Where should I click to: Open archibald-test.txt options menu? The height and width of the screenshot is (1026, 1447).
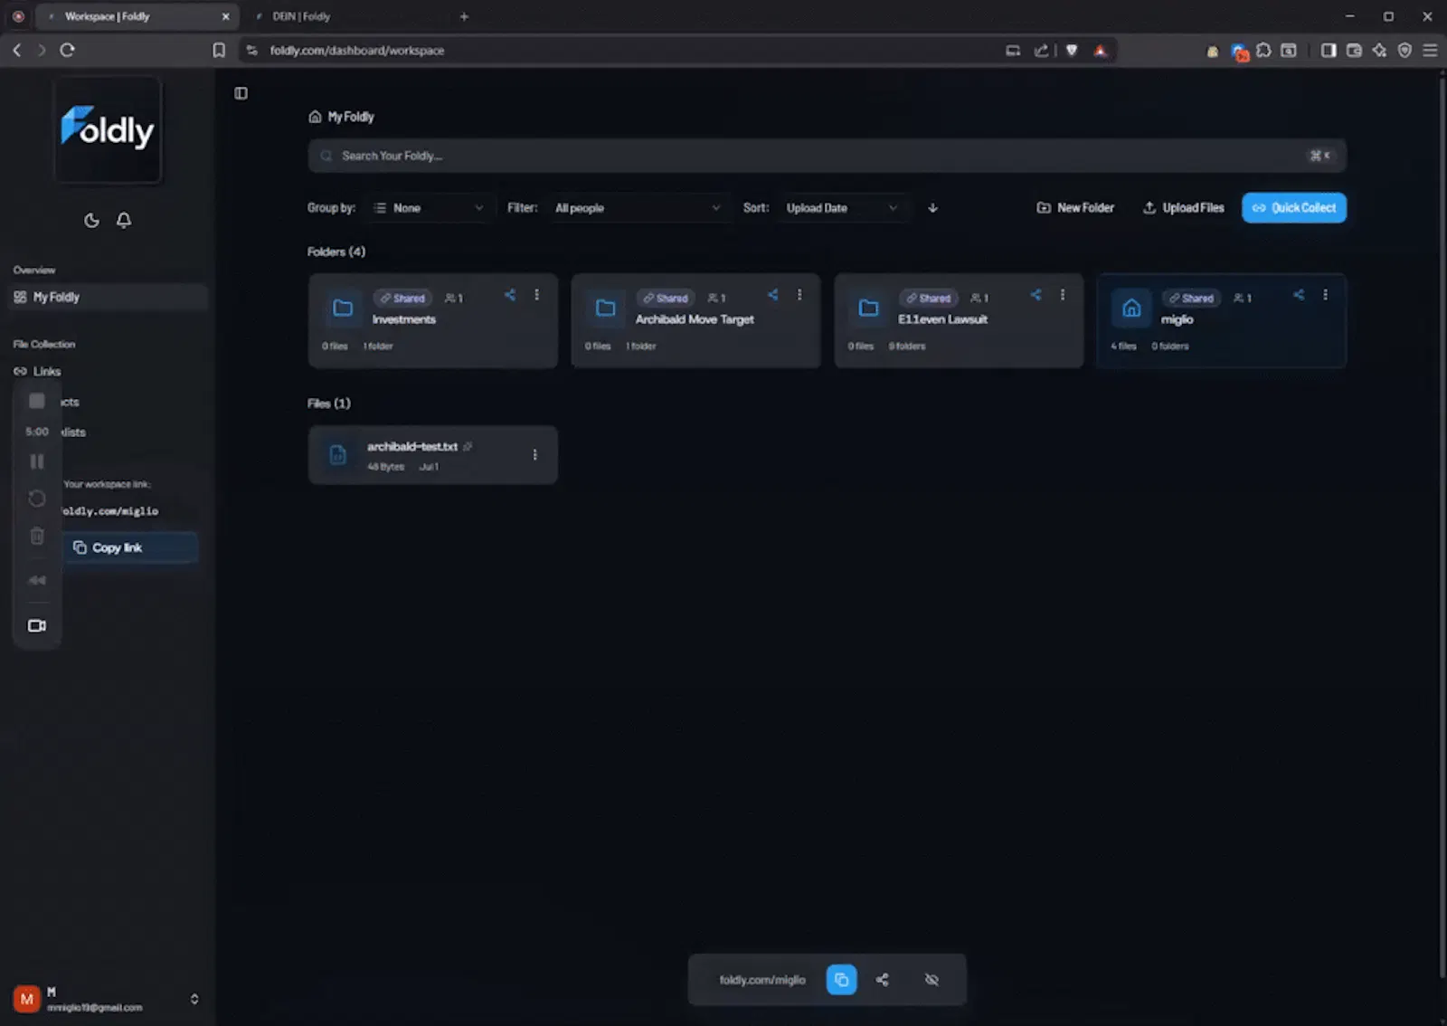tap(534, 455)
